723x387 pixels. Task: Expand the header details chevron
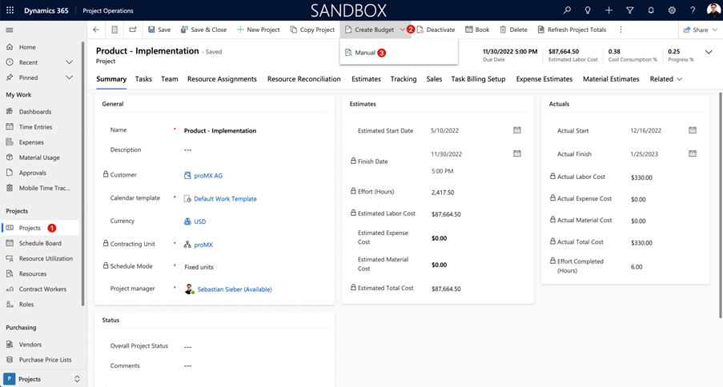[709, 52]
